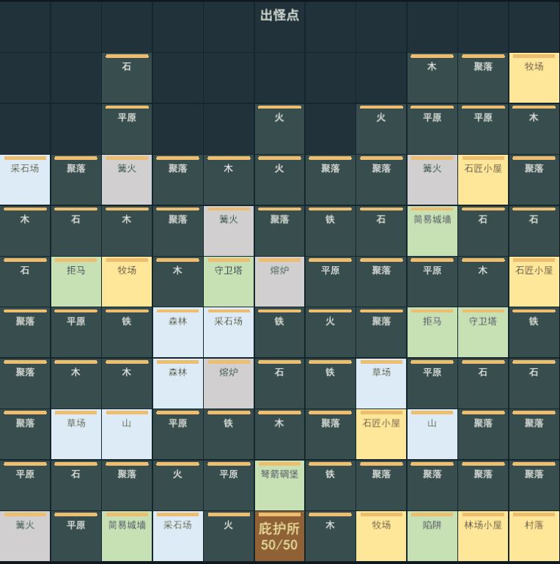Select the 山 tile right of 石匠小屋
Screen dimensions: 560x564
pyautogui.click(x=432, y=434)
